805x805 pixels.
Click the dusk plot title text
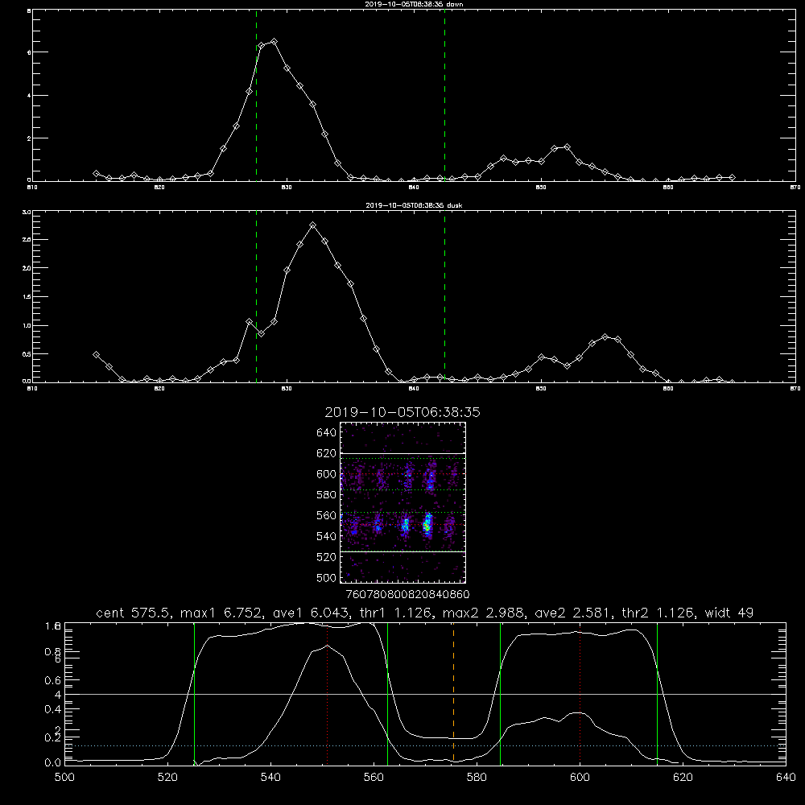pyautogui.click(x=415, y=205)
